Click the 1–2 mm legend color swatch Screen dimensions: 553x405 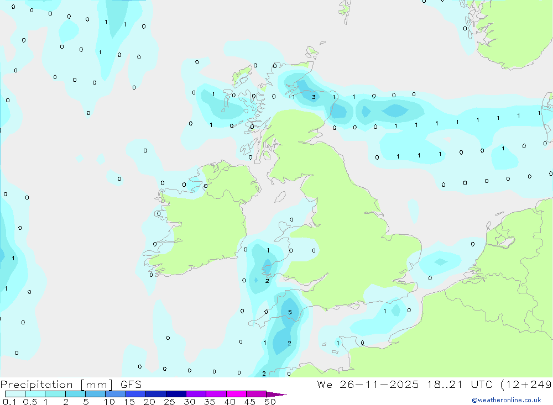pyautogui.click(x=55, y=394)
